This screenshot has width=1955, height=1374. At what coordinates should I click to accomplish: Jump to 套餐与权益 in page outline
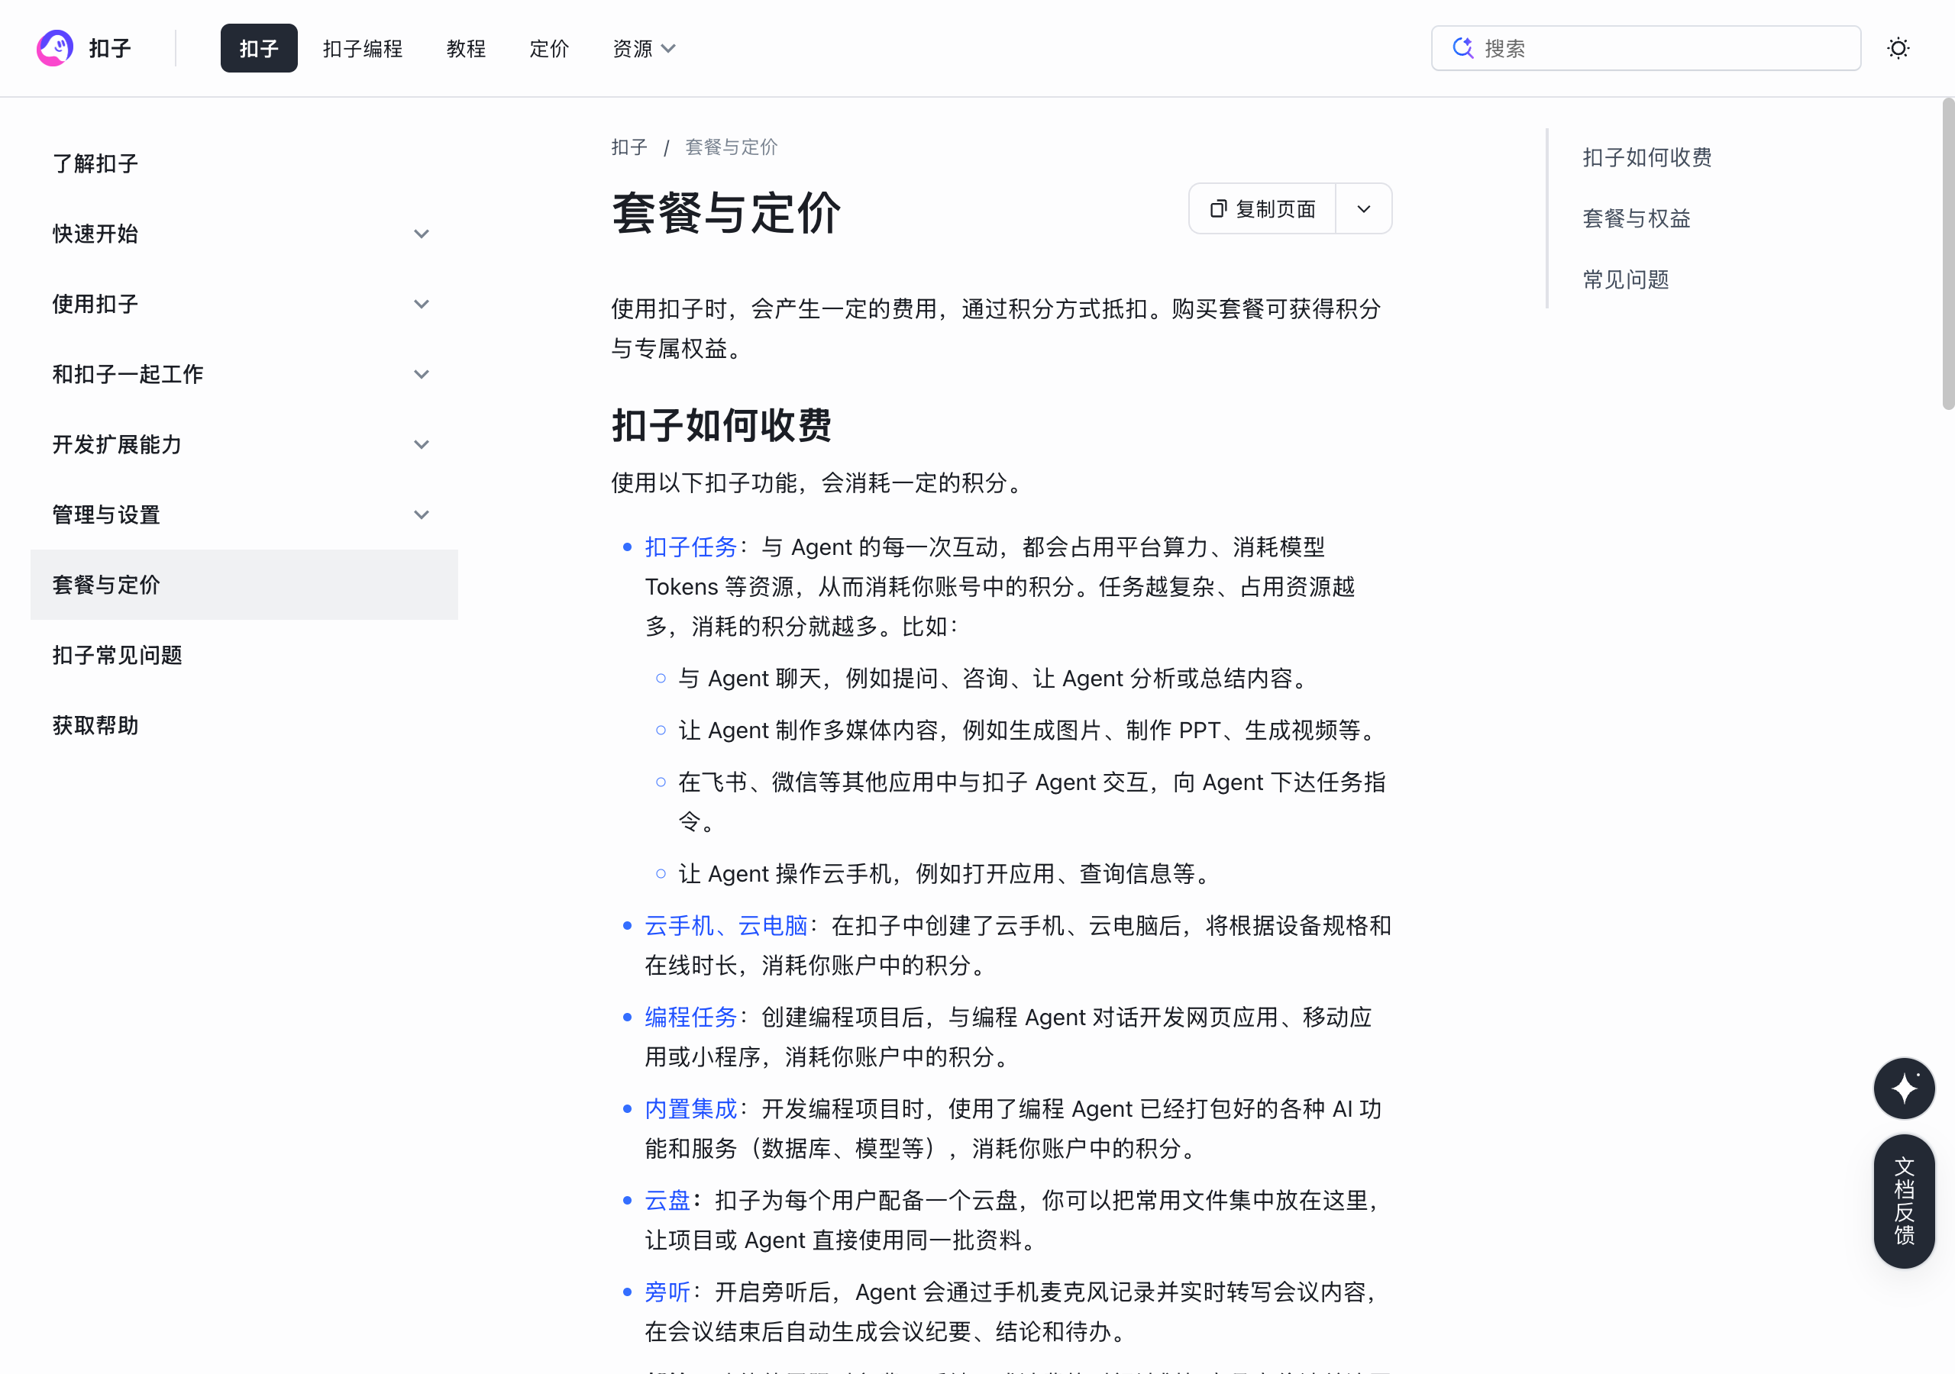click(1636, 218)
